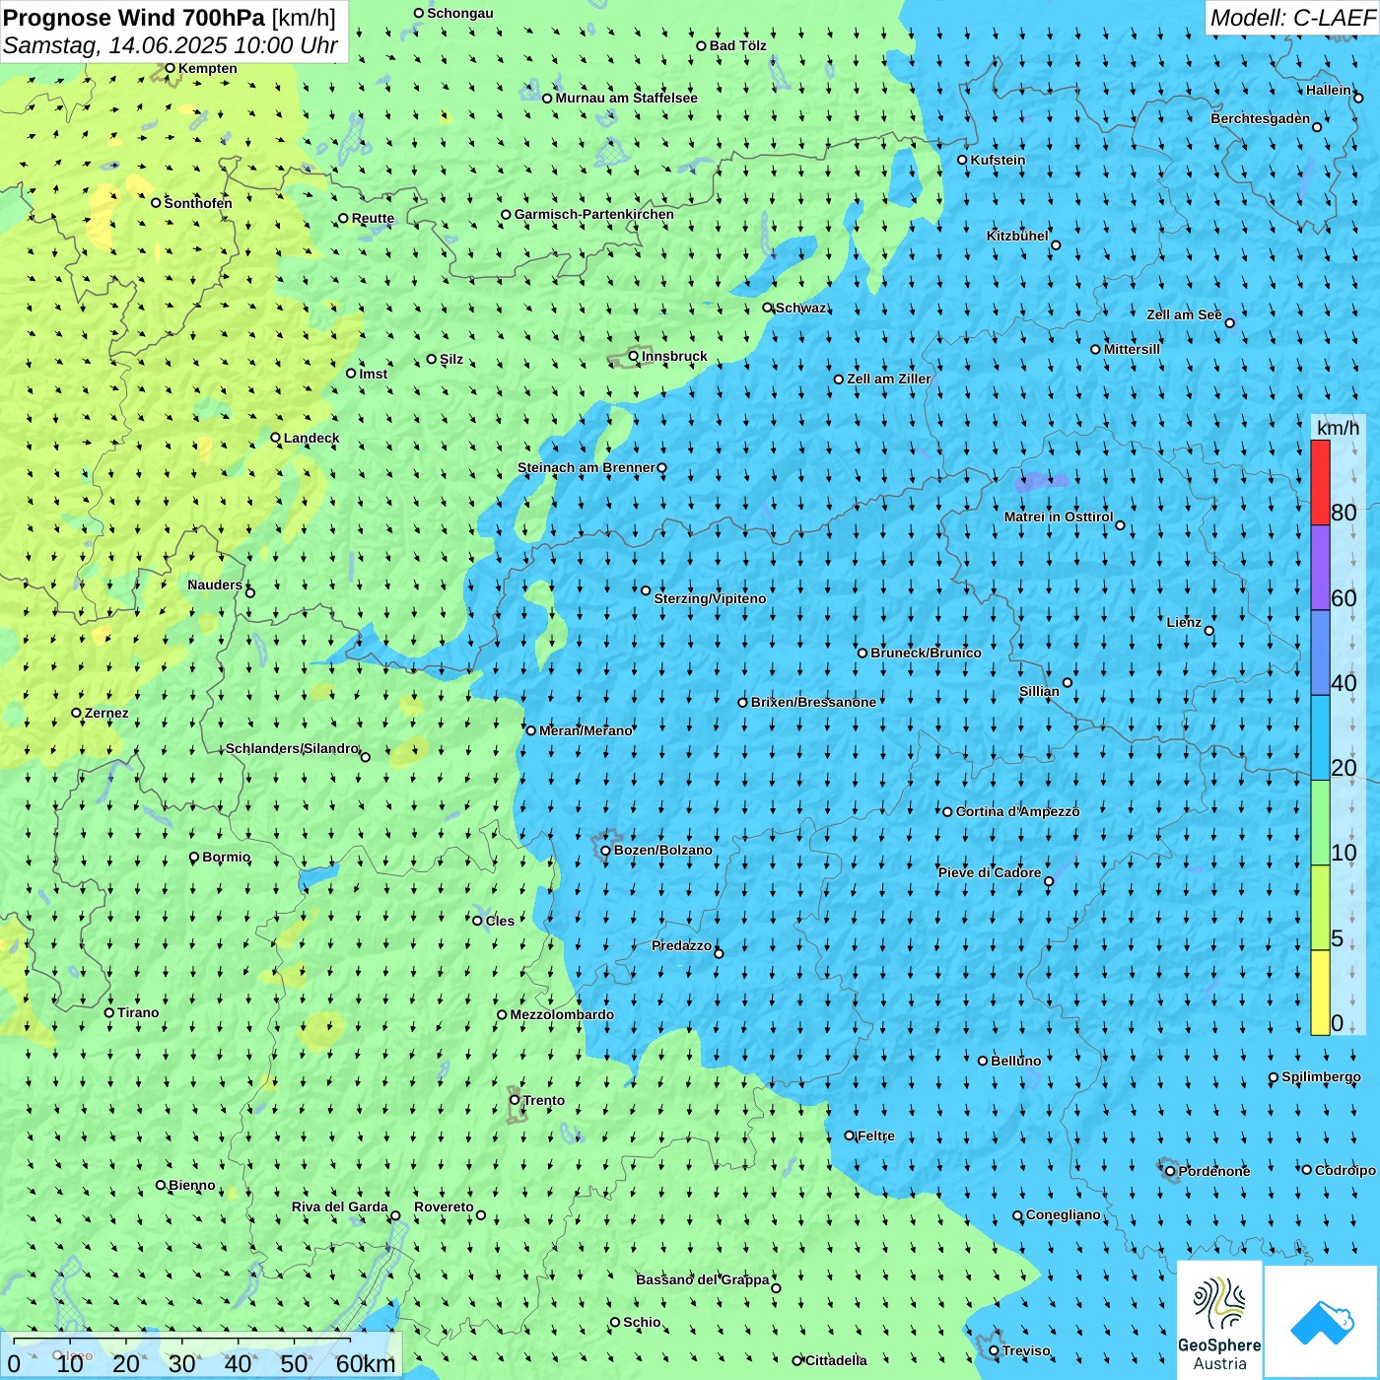Screen dimensions: 1380x1380
Task: Click the Spilimbergo label
Action: pyautogui.click(x=1321, y=1076)
